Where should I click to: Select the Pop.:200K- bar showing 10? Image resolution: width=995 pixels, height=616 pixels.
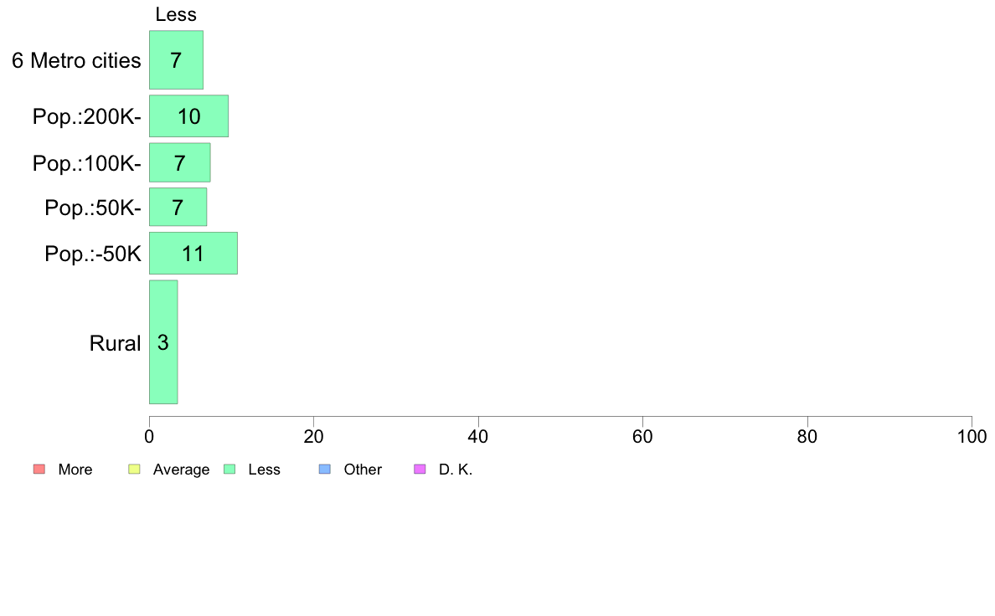coord(188,116)
